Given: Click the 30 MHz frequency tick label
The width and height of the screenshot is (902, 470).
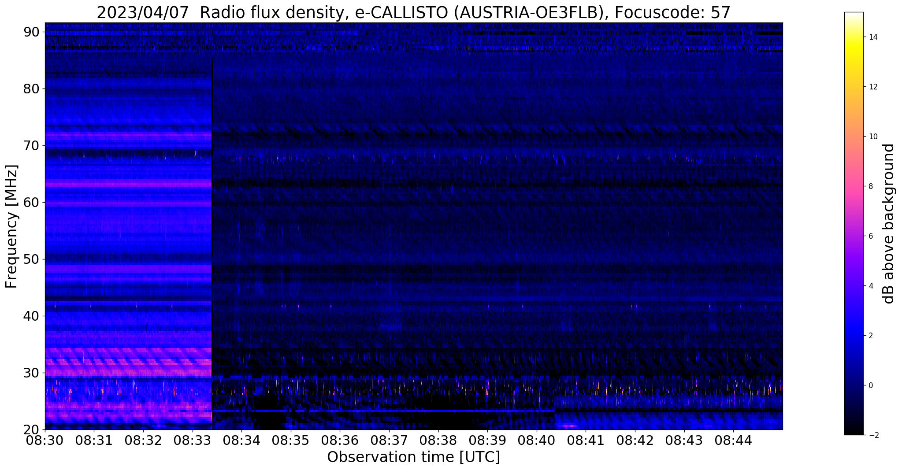Looking at the screenshot, I should pyautogui.click(x=31, y=373).
